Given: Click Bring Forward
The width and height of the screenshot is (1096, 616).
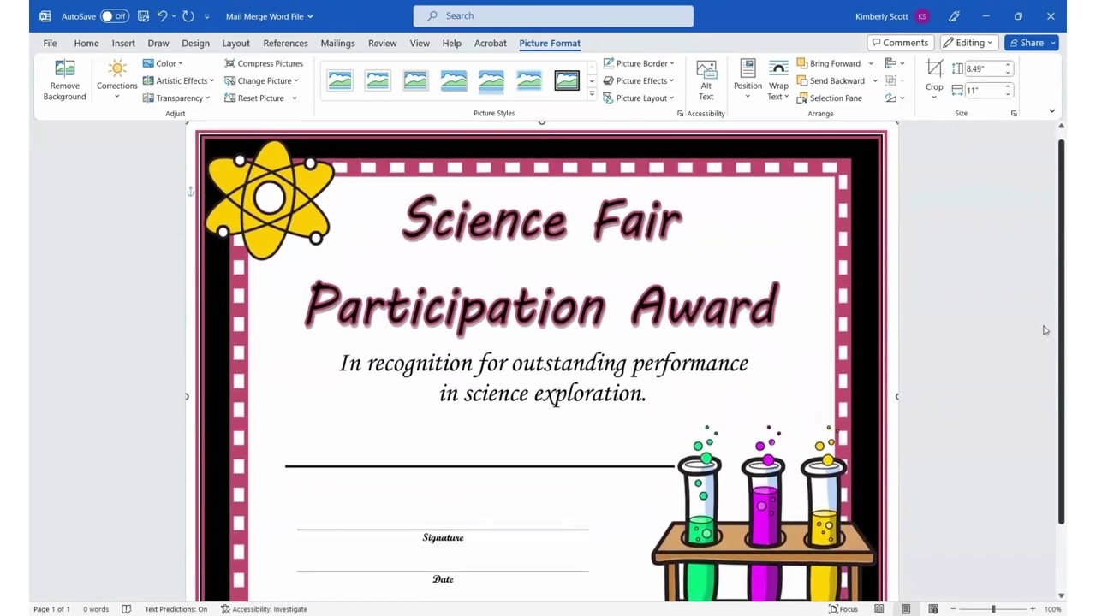Looking at the screenshot, I should (829, 63).
